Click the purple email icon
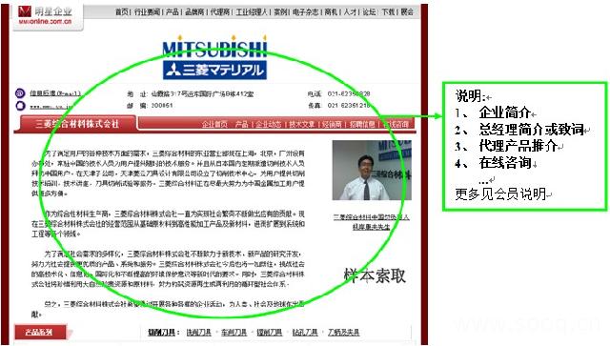Viewport: 610px width, 346px height. [20, 93]
